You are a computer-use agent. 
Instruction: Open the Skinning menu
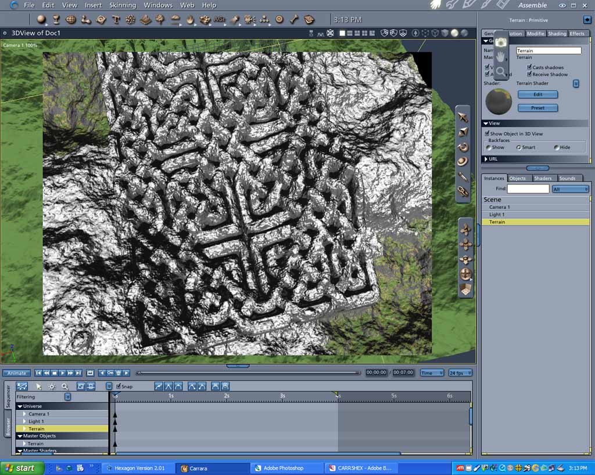(x=123, y=5)
